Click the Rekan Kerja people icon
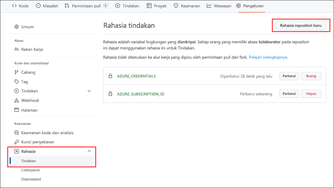The image size is (334, 188). (x=17, y=49)
